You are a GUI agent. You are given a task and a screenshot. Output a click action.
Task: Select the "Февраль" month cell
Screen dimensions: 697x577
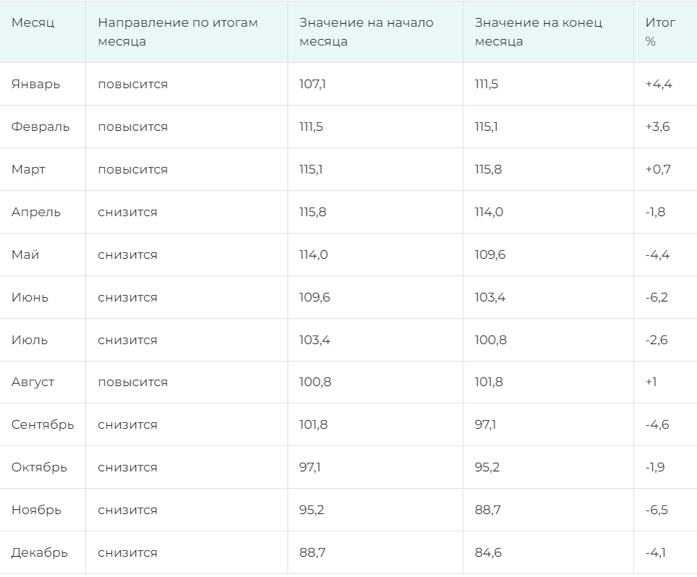pyautogui.click(x=40, y=127)
